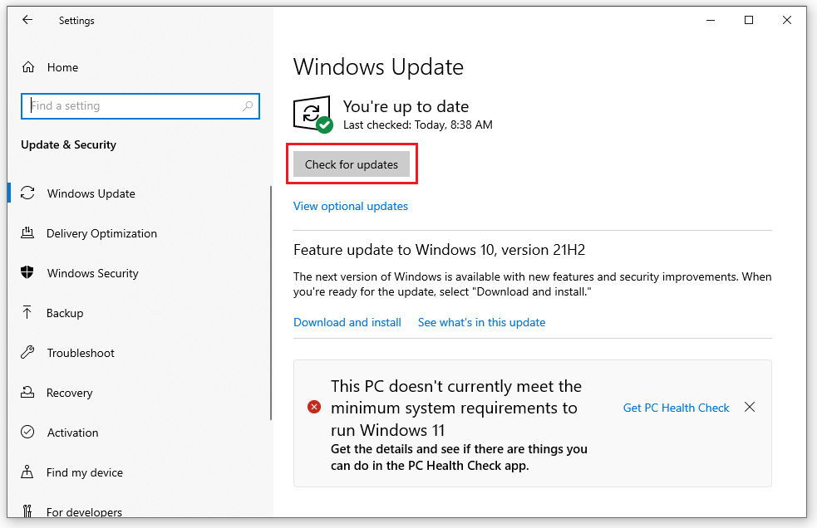Click the Get PC Health Check link
The height and width of the screenshot is (528, 817).
coord(676,408)
